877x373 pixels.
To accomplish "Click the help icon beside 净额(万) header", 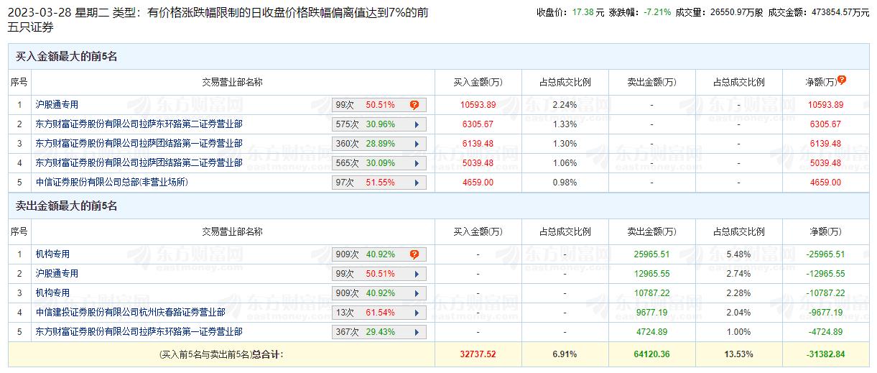I will pyautogui.click(x=842, y=80).
